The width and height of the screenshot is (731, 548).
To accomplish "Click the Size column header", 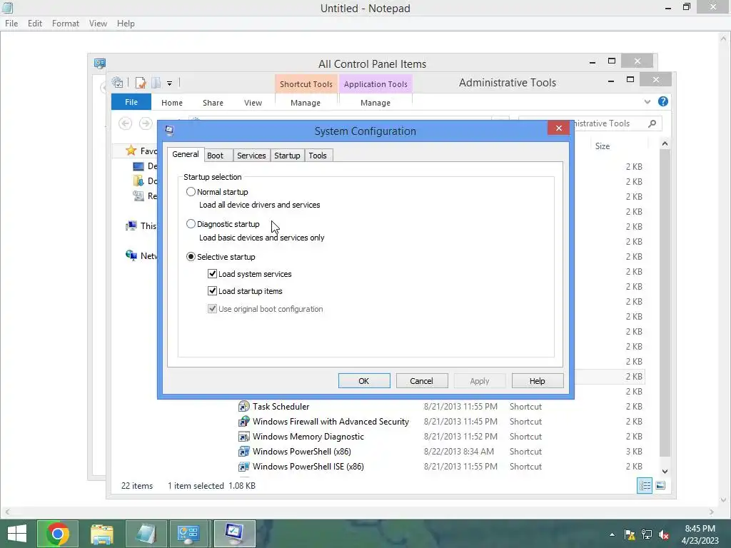I will (617, 146).
